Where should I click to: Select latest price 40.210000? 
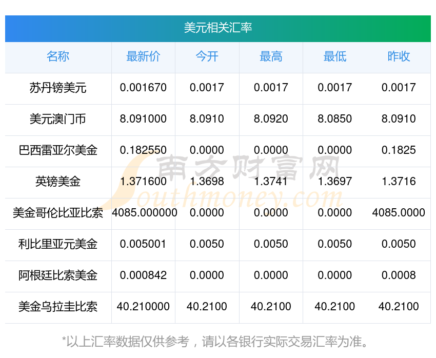point(143,307)
